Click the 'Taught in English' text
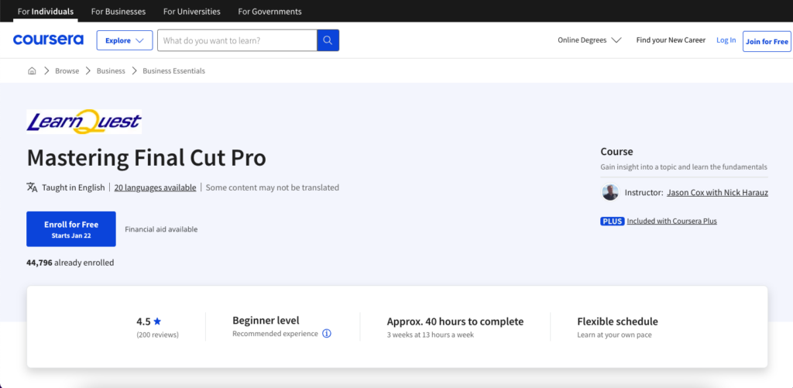This screenshot has height=388, width=793. (74, 187)
